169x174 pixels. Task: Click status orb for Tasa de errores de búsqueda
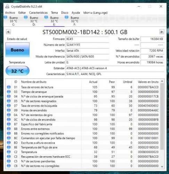click(9, 105)
